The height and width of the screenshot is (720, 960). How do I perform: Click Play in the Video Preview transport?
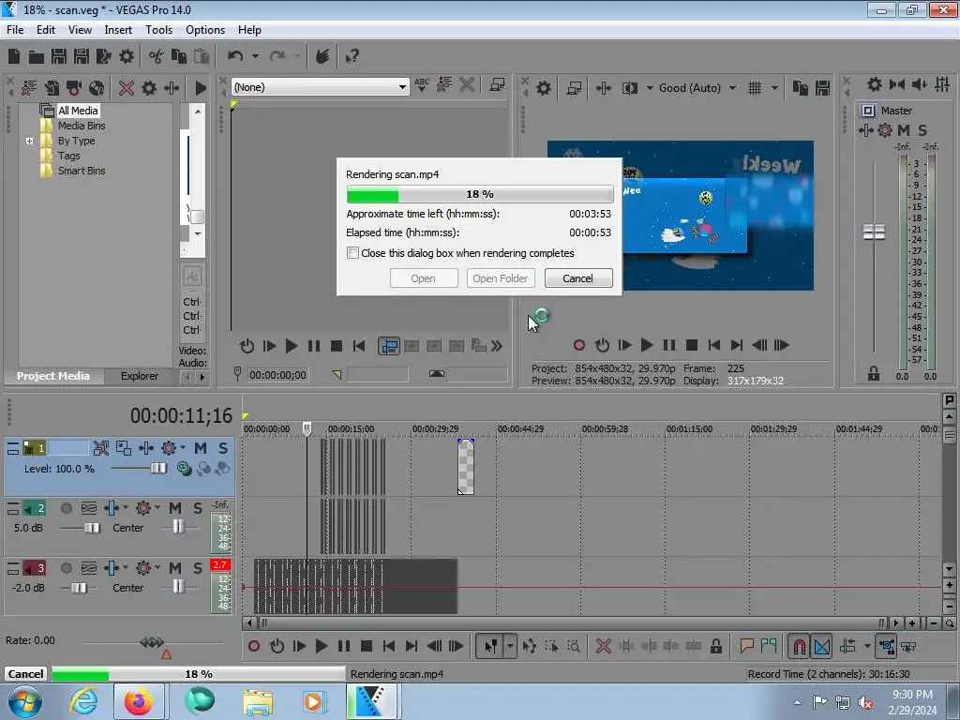click(x=647, y=345)
